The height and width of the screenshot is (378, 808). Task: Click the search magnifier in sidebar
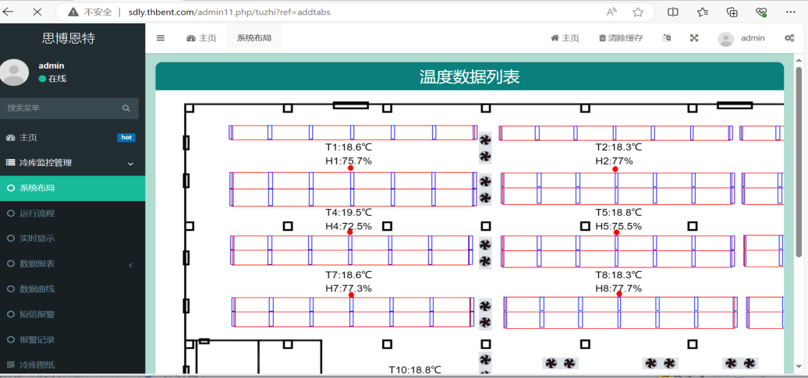[126, 108]
